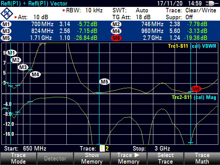Open the Trace Math softkey menu
The width and height of the screenshot is (220, 165).
[202, 158]
